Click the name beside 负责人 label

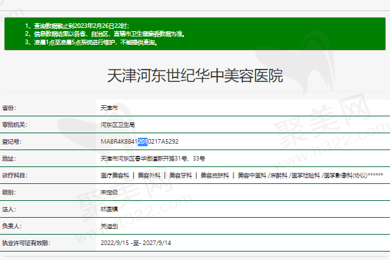pyautogui.click(x=109, y=226)
